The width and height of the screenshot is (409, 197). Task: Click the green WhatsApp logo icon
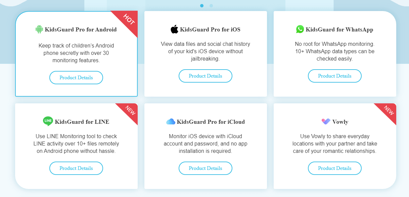[x=300, y=29]
